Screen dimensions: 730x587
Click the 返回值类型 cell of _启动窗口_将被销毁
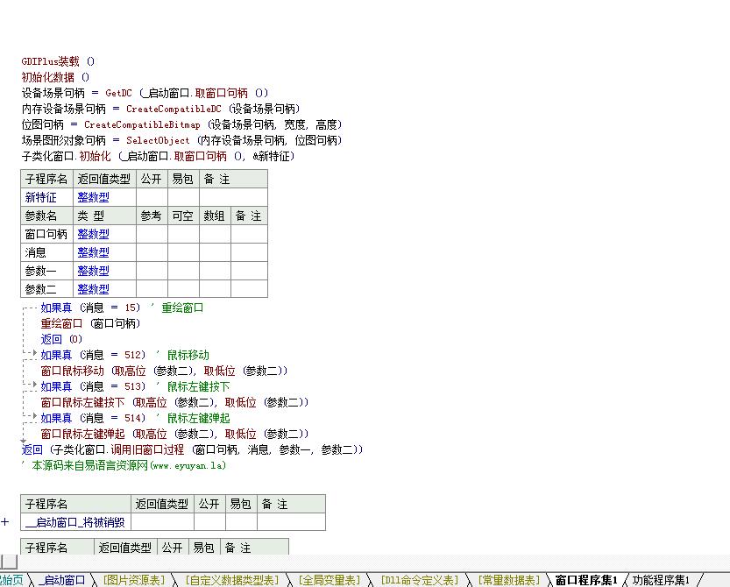(x=162, y=522)
